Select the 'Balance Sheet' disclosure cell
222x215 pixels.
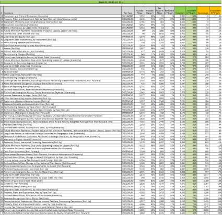pos(62,72)
